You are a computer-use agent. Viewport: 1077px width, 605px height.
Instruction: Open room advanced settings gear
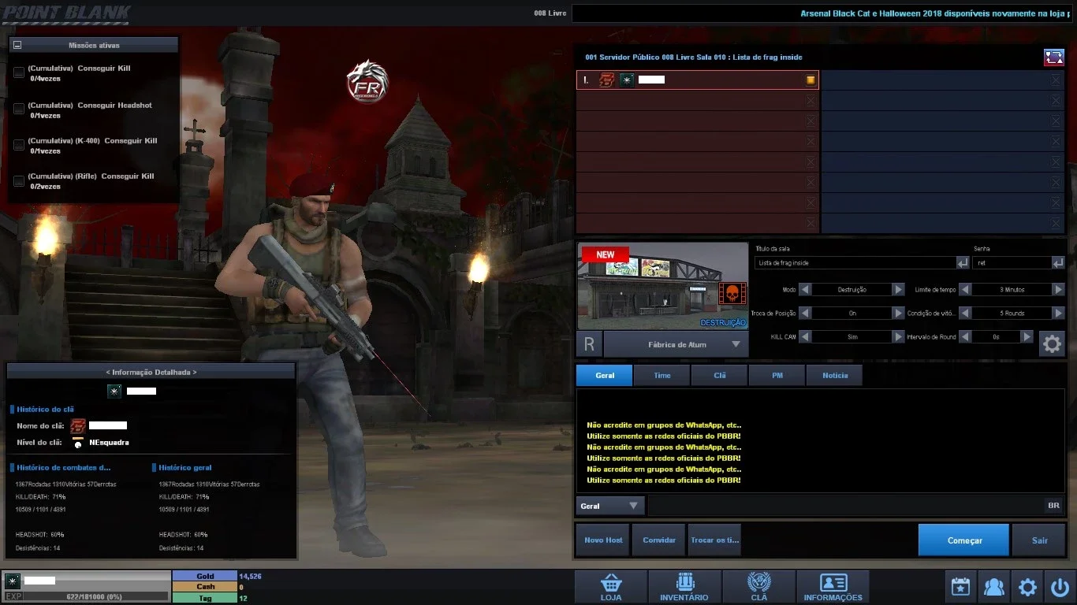[x=1052, y=344]
